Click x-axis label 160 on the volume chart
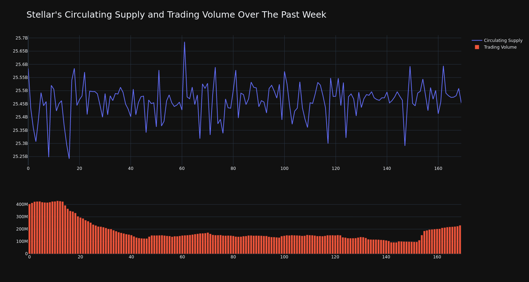Image resolution: width=529 pixels, height=282 pixels. [437, 257]
